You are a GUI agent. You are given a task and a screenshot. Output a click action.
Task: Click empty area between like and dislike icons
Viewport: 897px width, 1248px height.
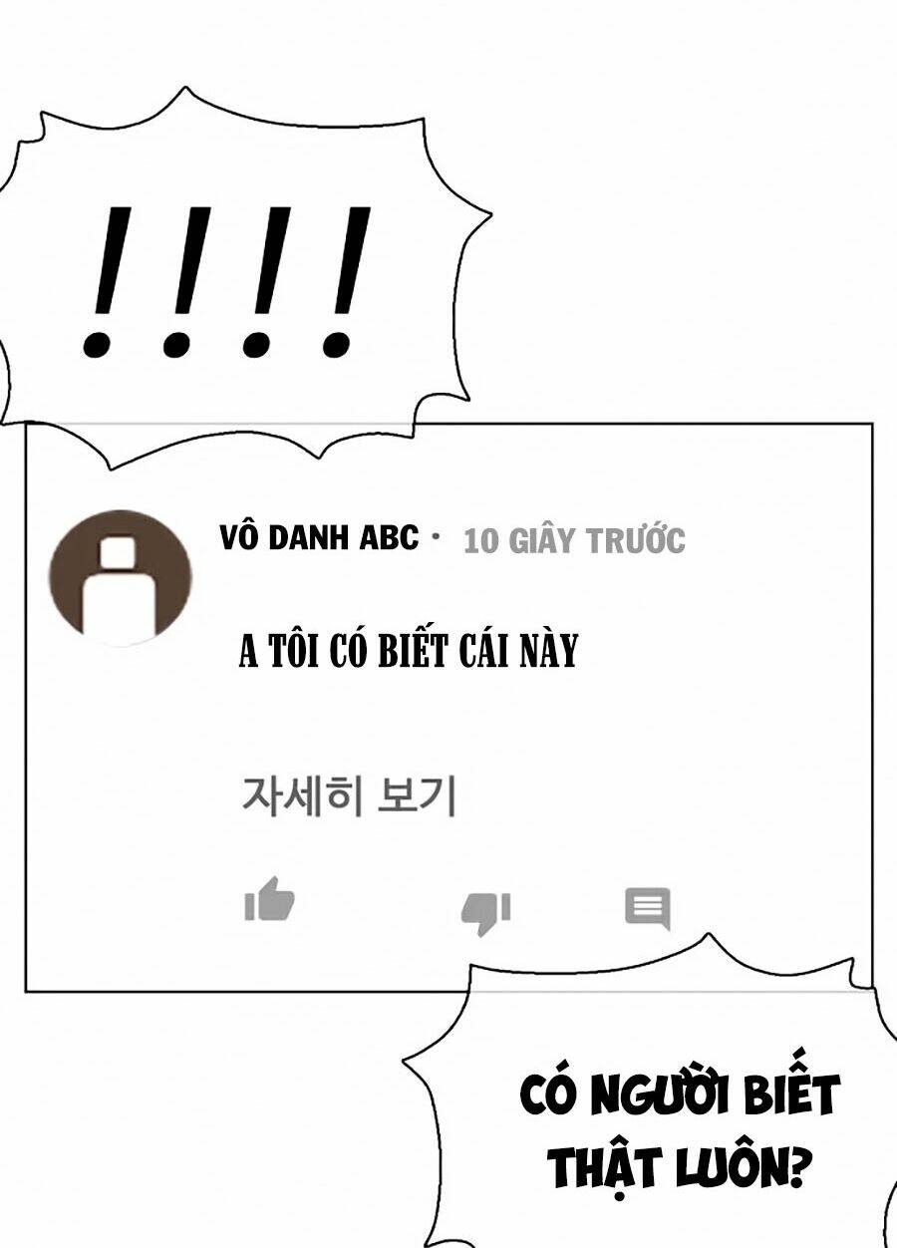tap(379, 907)
